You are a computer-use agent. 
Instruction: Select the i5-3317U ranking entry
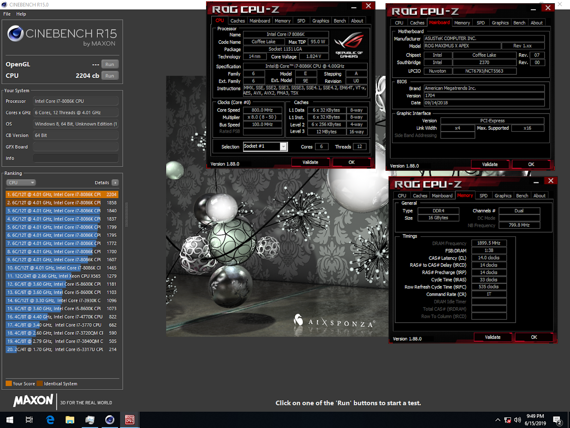(62, 350)
